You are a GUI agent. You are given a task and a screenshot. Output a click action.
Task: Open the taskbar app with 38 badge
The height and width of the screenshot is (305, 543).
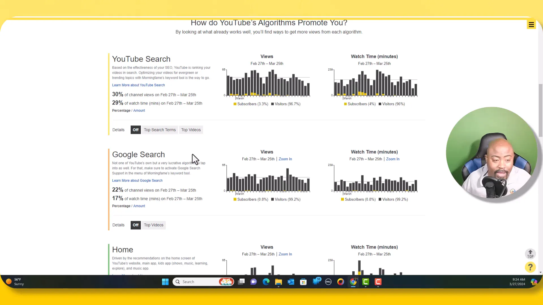point(316,281)
